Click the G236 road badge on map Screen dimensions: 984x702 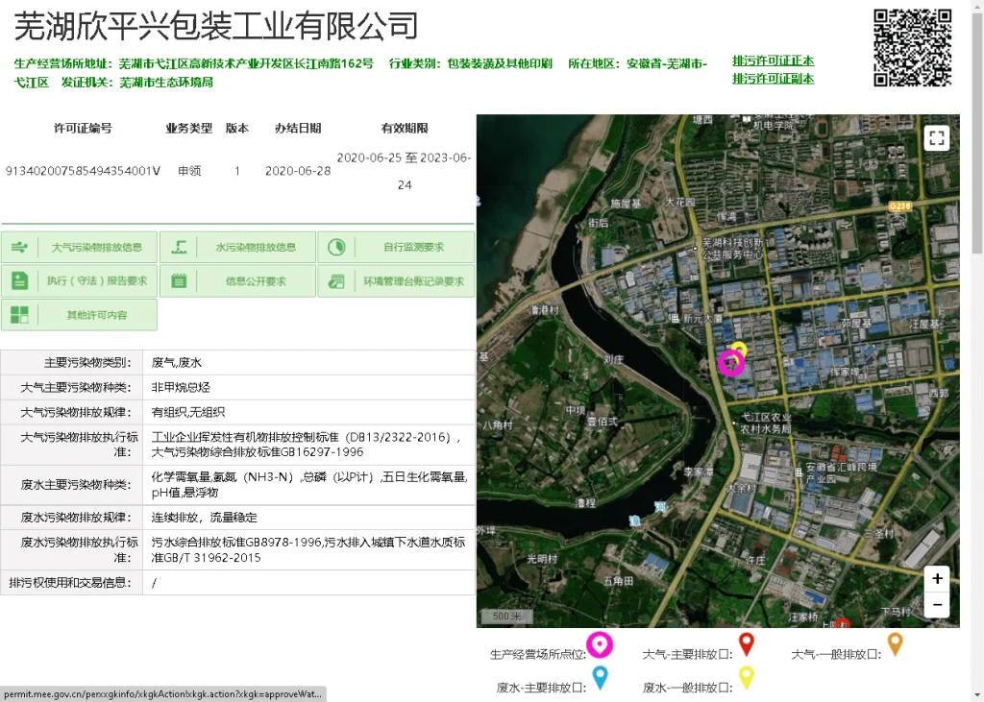899,206
